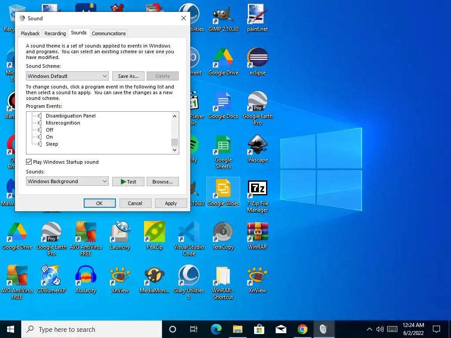This screenshot has width=451, height=338.
Task: Select the Audacity desktop shortcut
Action: tap(85, 279)
